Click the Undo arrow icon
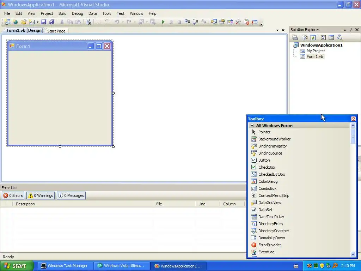Screen dimensions: 361x271 click(117, 22)
